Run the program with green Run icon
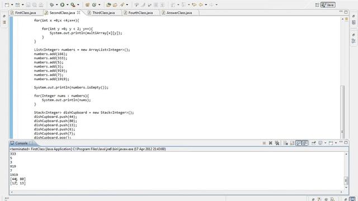Viewport: 358px width, 201px height. click(62, 5)
